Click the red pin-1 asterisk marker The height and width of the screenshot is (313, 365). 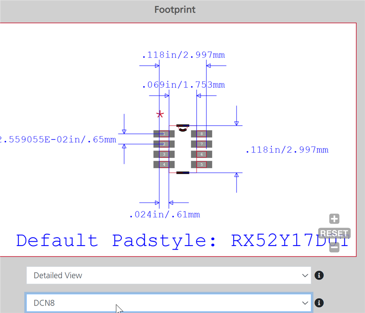pos(160,114)
